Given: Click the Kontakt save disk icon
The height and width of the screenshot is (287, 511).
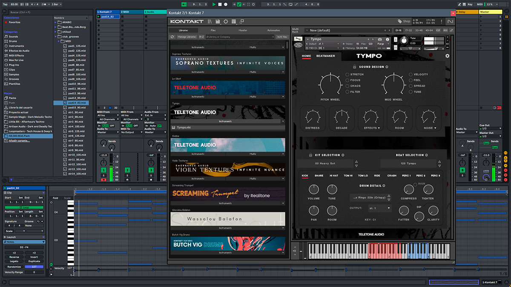Looking at the screenshot, I should (218, 22).
